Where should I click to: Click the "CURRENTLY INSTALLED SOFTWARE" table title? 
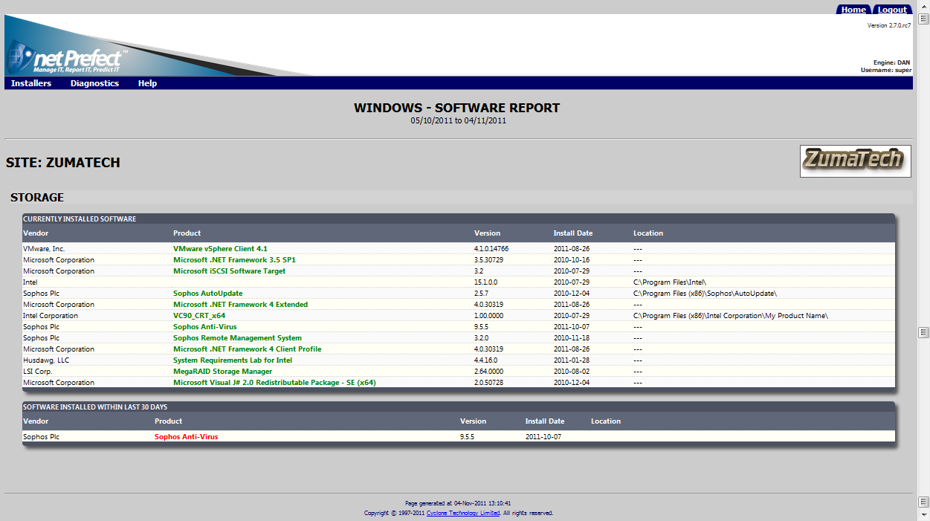[x=80, y=219]
